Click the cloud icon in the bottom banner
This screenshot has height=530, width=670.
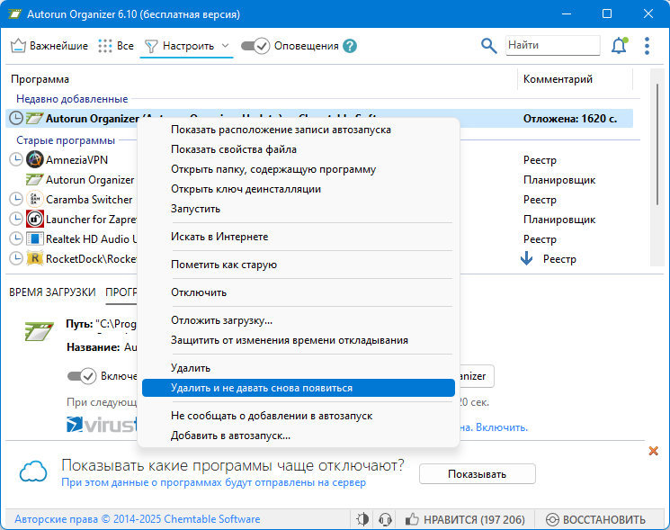(x=33, y=472)
